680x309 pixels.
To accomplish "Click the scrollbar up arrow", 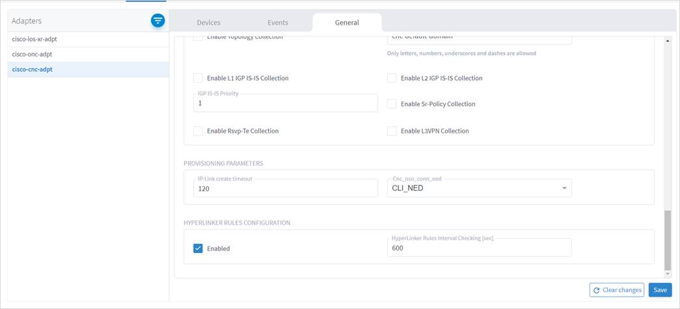I will click(x=668, y=40).
